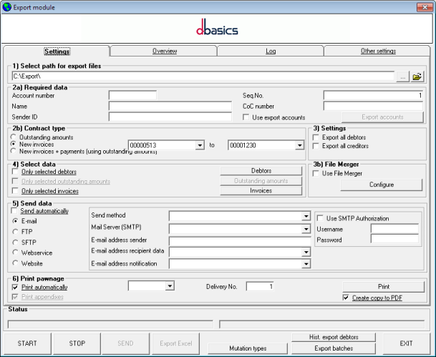This screenshot has width=436, height=357.
Task: Click the START button
Action: (27, 343)
